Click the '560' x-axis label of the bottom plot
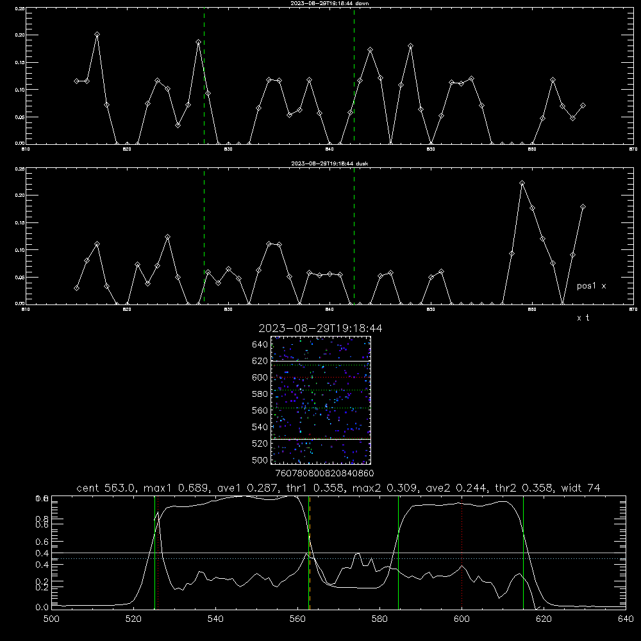Image resolution: width=641 pixels, height=641 pixels. (x=297, y=619)
